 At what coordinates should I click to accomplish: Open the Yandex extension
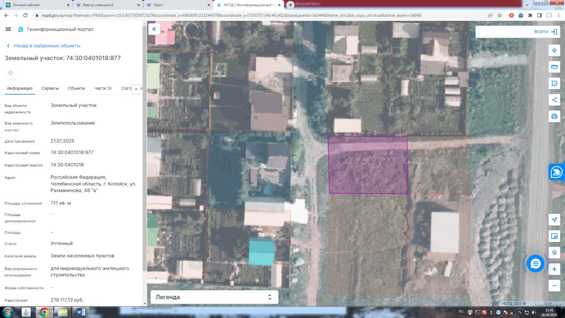[x=511, y=15]
